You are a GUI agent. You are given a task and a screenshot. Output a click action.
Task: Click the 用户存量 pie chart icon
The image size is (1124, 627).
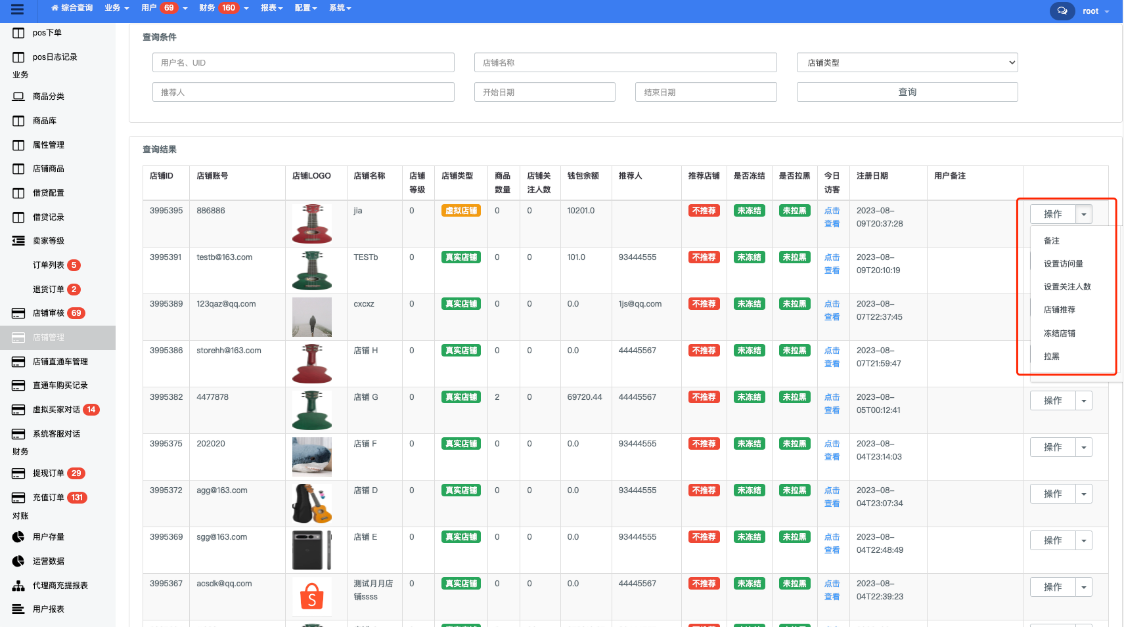[18, 537]
